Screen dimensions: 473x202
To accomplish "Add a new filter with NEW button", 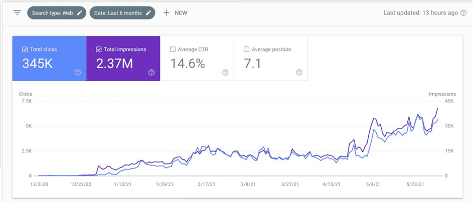I will [175, 13].
